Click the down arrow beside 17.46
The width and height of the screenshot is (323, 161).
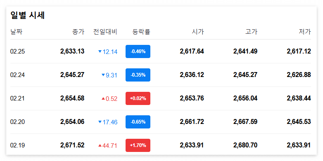(x=100, y=122)
